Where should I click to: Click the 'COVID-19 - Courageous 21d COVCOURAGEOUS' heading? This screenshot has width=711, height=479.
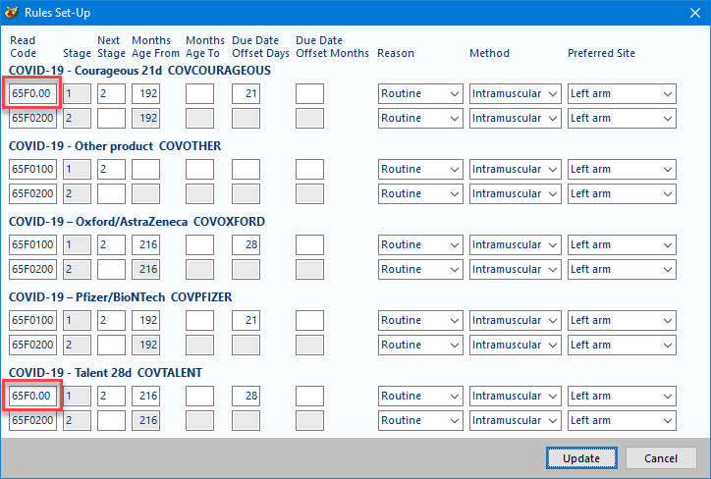click(139, 71)
